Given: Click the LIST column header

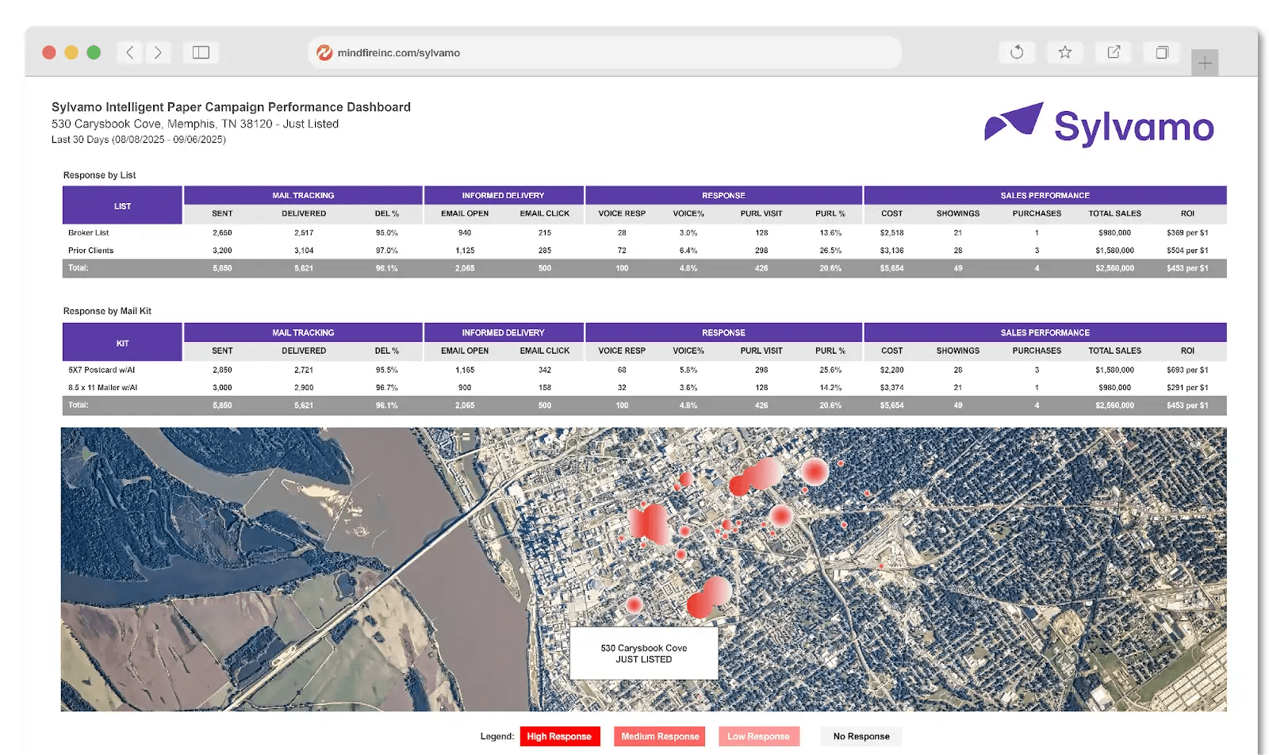Looking at the screenshot, I should click(x=122, y=206).
